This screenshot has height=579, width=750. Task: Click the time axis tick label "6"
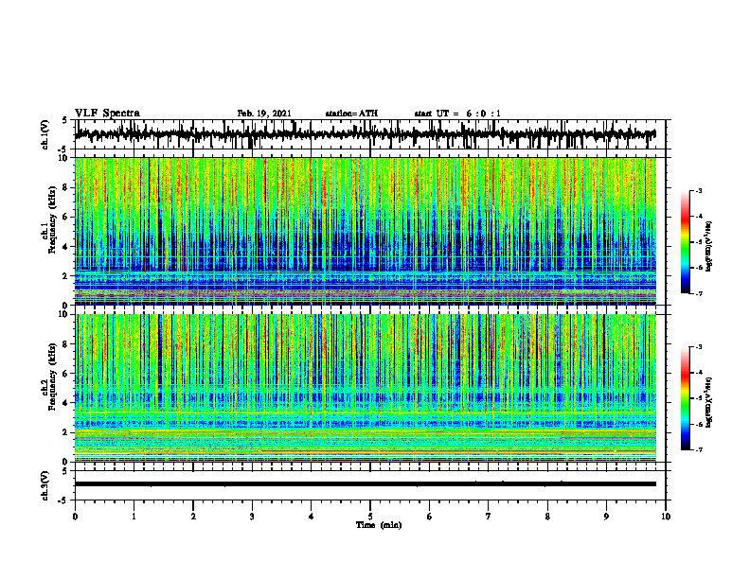point(430,517)
